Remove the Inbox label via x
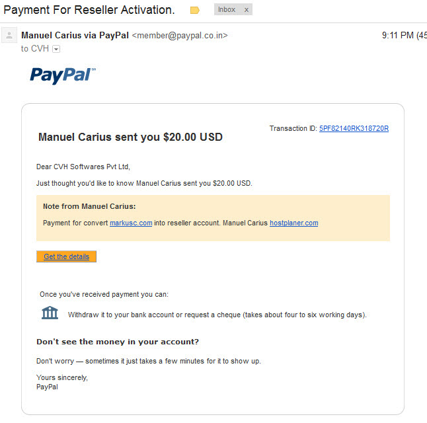427x423 pixels. pos(246,10)
